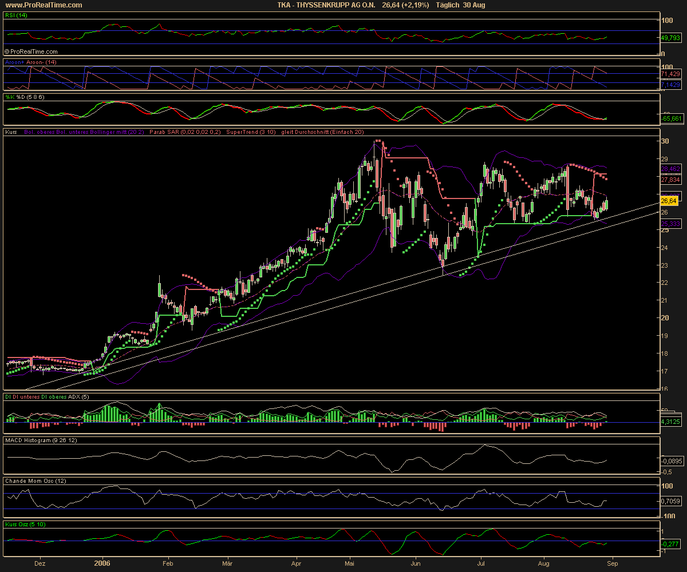The image size is (687, 572).
Task: Click the 26,64 (+2,19%) price quote
Action: tap(405, 5)
